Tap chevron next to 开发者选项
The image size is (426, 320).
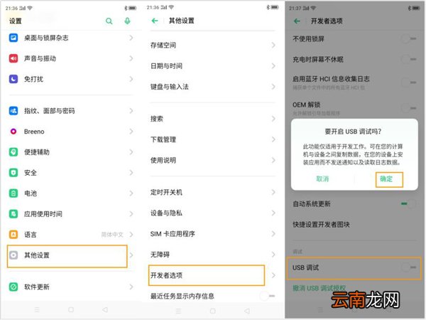tap(273, 275)
